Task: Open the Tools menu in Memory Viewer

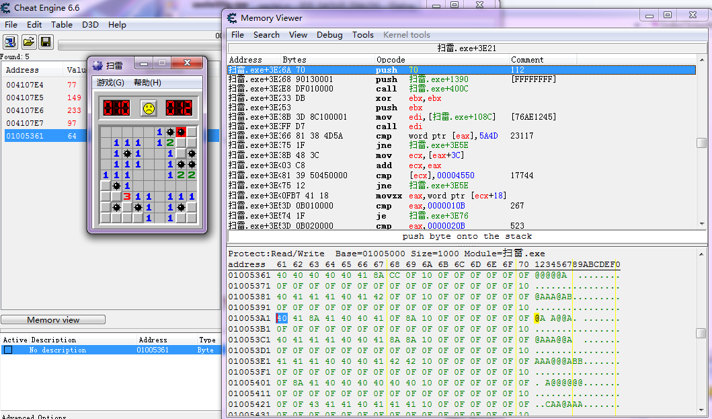Action: click(x=363, y=34)
